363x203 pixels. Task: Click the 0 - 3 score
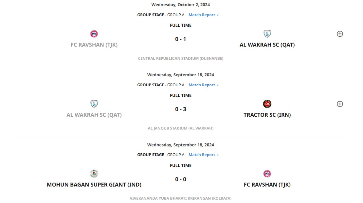181,109
